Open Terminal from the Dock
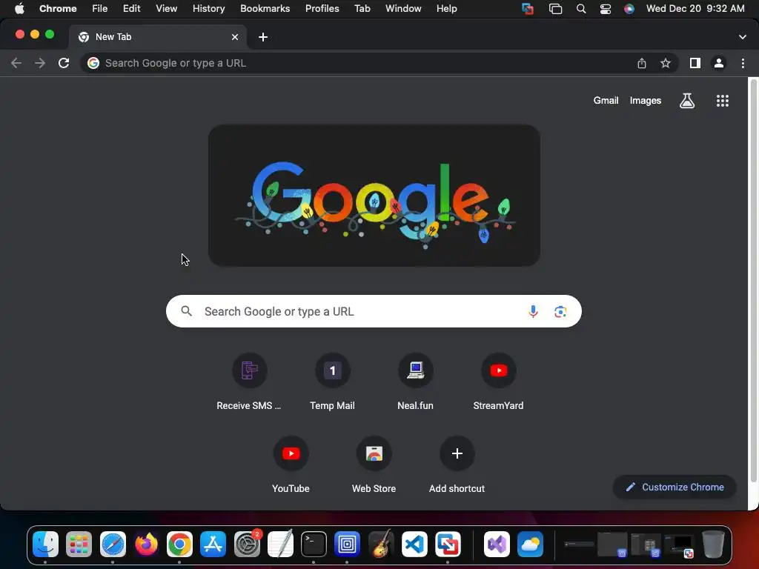Image resolution: width=759 pixels, height=569 pixels. tap(314, 545)
